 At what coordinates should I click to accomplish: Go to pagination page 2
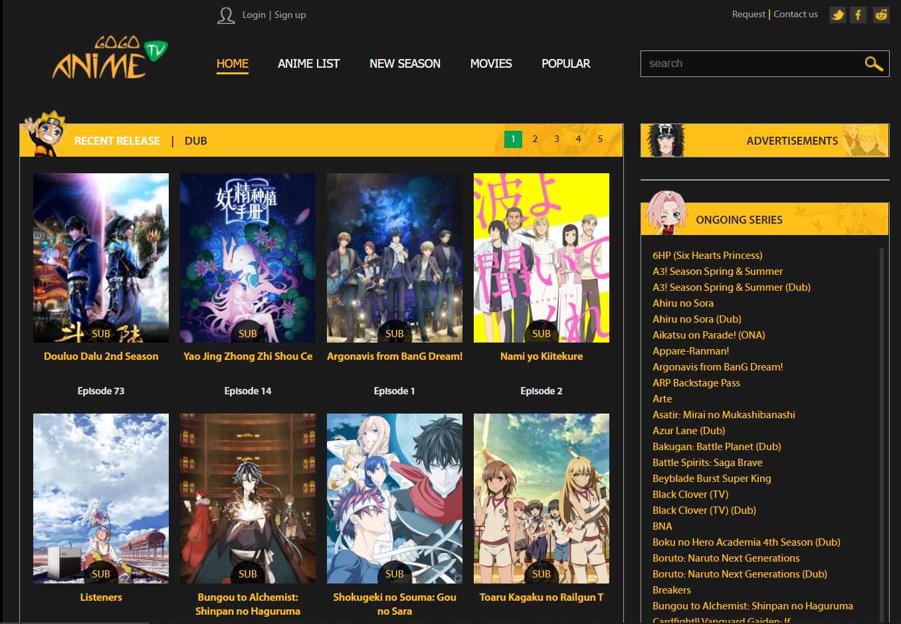(535, 139)
